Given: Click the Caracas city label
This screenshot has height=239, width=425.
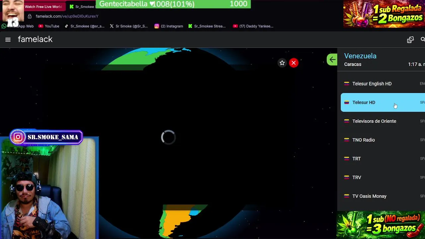Looking at the screenshot, I should coord(353,64).
